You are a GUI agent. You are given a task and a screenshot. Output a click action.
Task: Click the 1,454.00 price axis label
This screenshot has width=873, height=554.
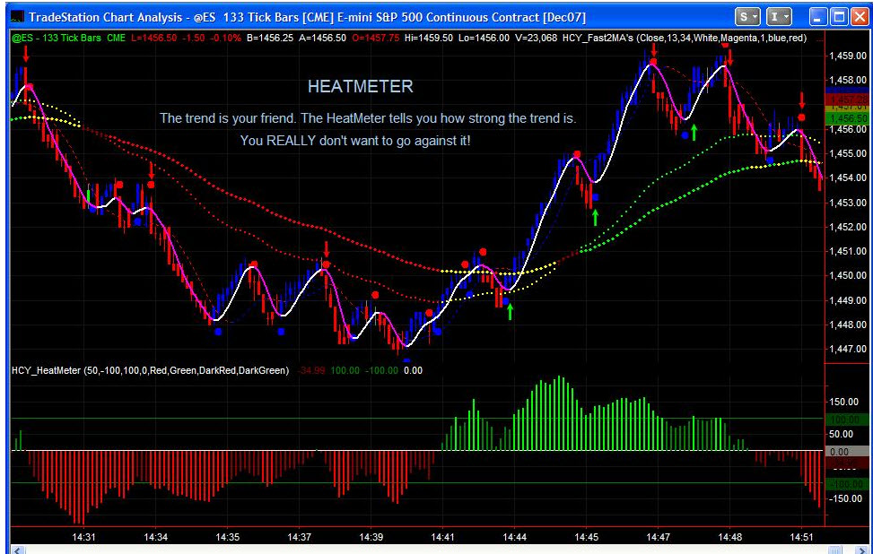click(848, 178)
